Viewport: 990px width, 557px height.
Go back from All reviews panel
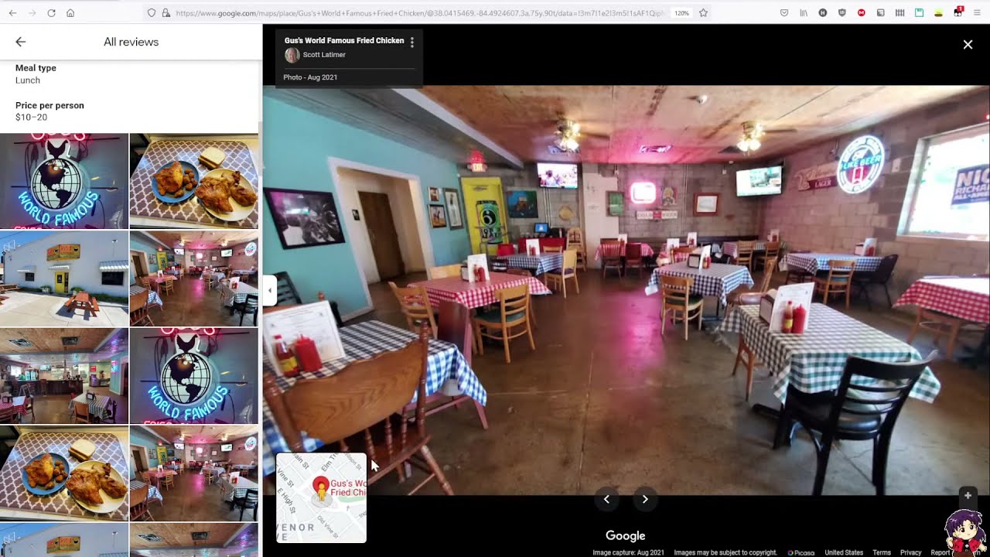tap(21, 42)
